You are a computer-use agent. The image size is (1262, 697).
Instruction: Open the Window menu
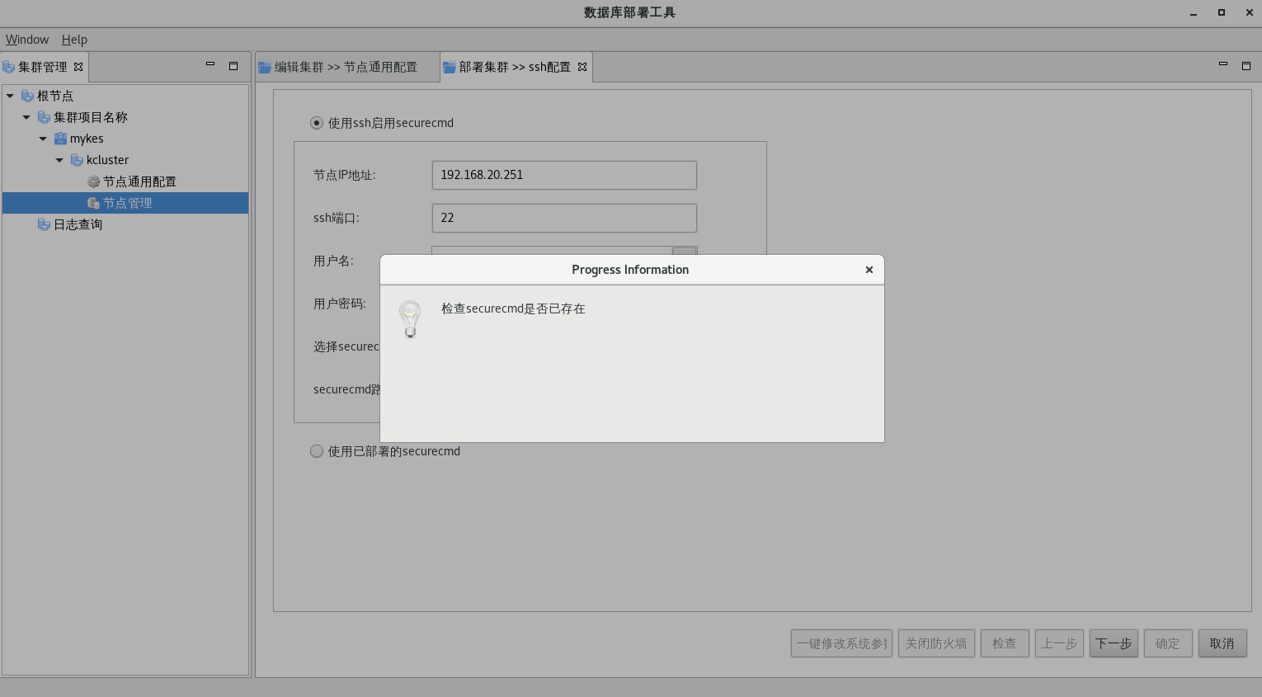coord(27,40)
